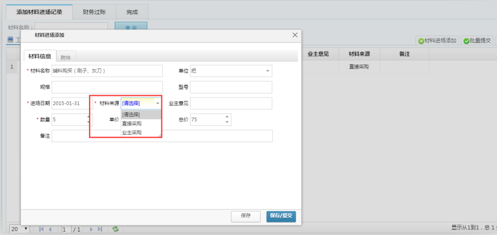Screen dimensions: 497x235
Task: Click the refresh icon in pagination bar
Action: 115,229
